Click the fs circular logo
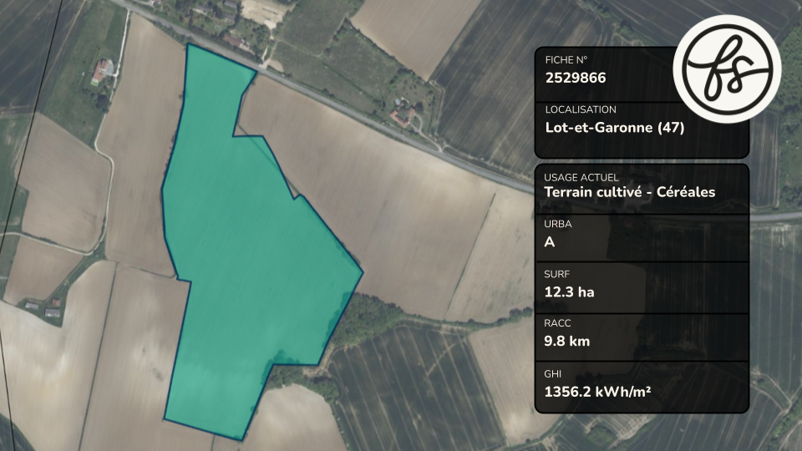This screenshot has height=451, width=802. click(727, 68)
